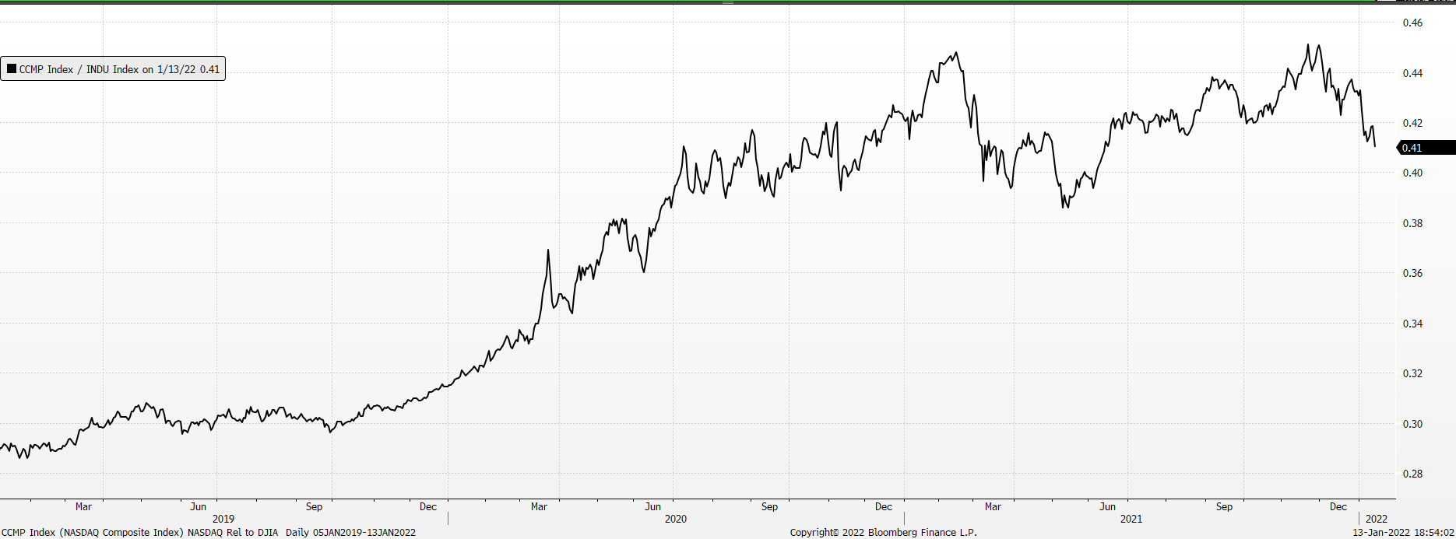This screenshot has width=1456, height=539.
Task: Click the small drag handle at top center edge
Action: (728, 2)
